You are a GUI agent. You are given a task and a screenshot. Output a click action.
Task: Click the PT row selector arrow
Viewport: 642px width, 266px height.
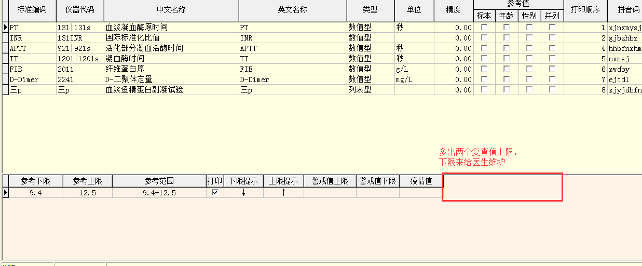6,27
